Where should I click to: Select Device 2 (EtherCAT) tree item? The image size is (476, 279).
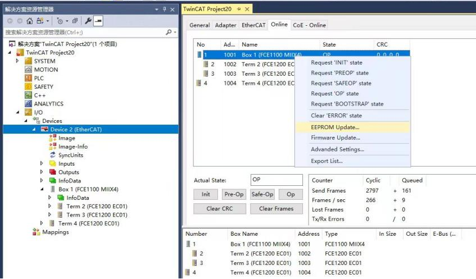(76, 129)
